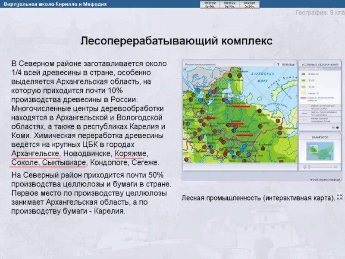Viewport: 345px width, 259px height.
Task: Click the 'НАВИГАТОР' panel header
Action: point(320,137)
